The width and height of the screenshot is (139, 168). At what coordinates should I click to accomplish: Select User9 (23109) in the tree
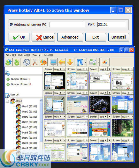click(x=29, y=148)
